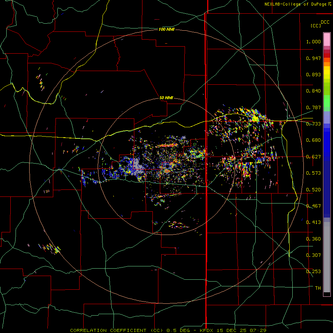Click the Correlation Coefficient product title caption
The image size is (333, 333).
168,330
